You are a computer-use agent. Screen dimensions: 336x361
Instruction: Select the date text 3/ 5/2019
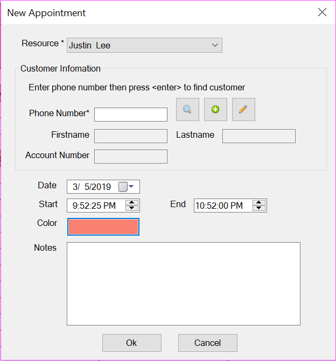click(x=92, y=187)
